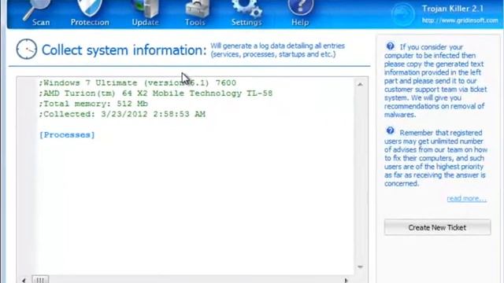The height and width of the screenshot is (283, 504).
Task: Open the Protection shield toolbar item
Action: (x=90, y=13)
